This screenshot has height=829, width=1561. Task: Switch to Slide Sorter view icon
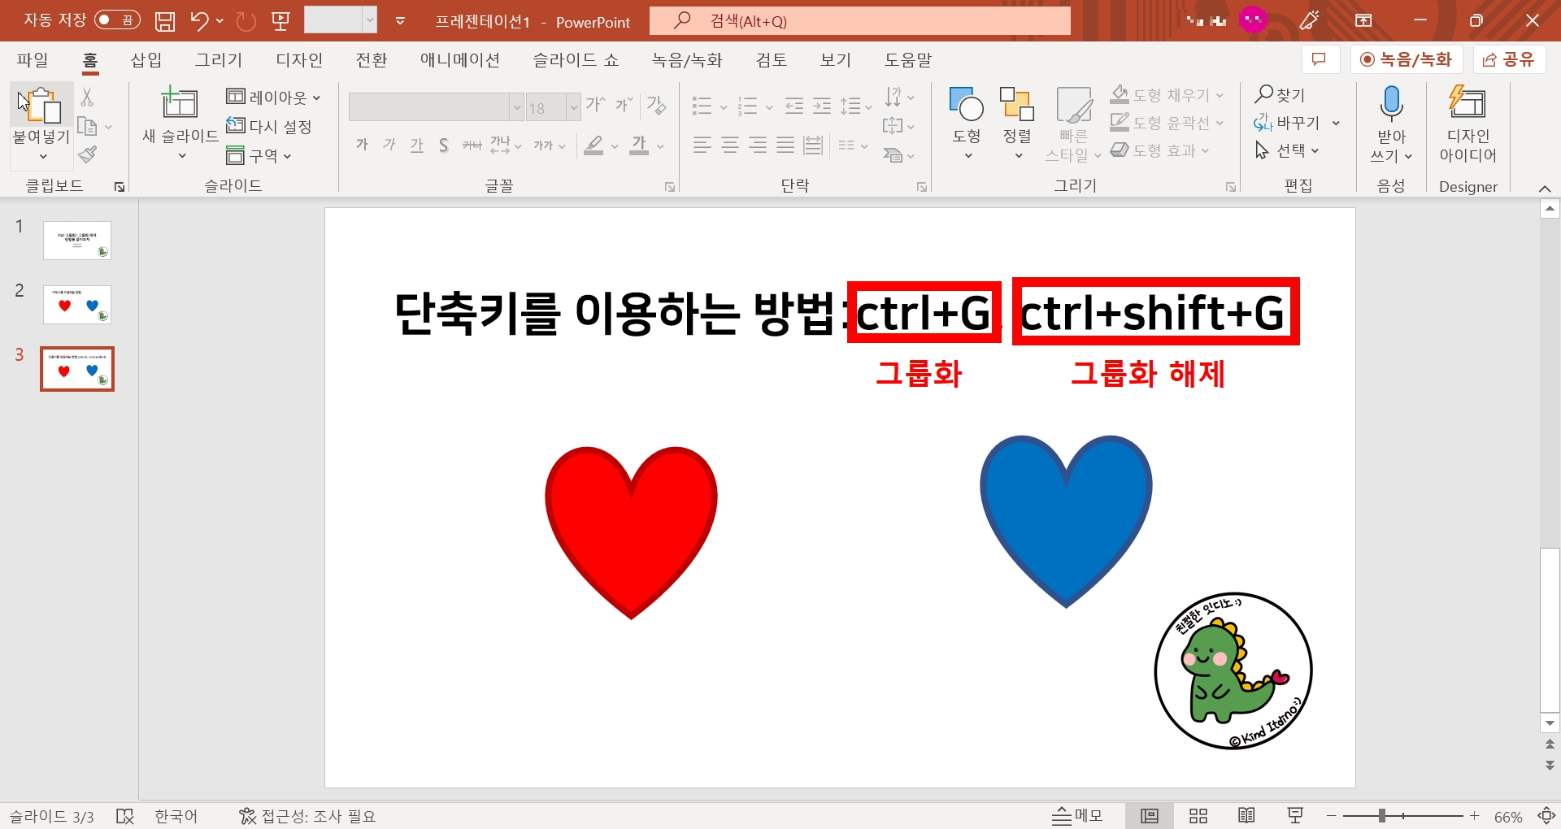1198,816
